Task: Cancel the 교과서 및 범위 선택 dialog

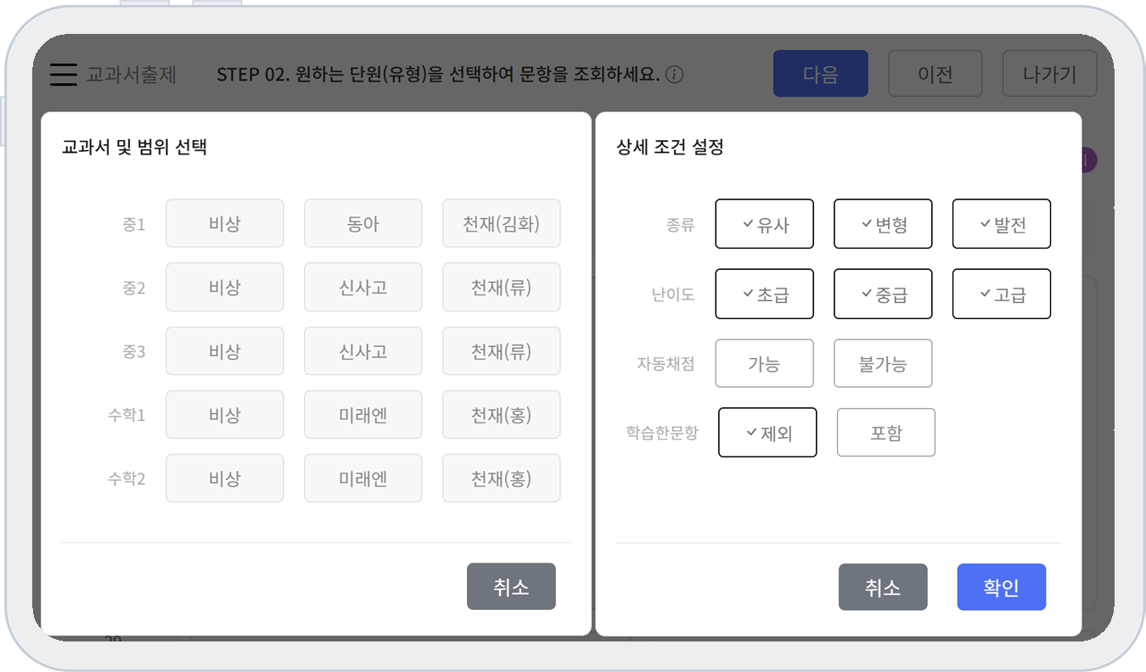Action: tap(511, 586)
